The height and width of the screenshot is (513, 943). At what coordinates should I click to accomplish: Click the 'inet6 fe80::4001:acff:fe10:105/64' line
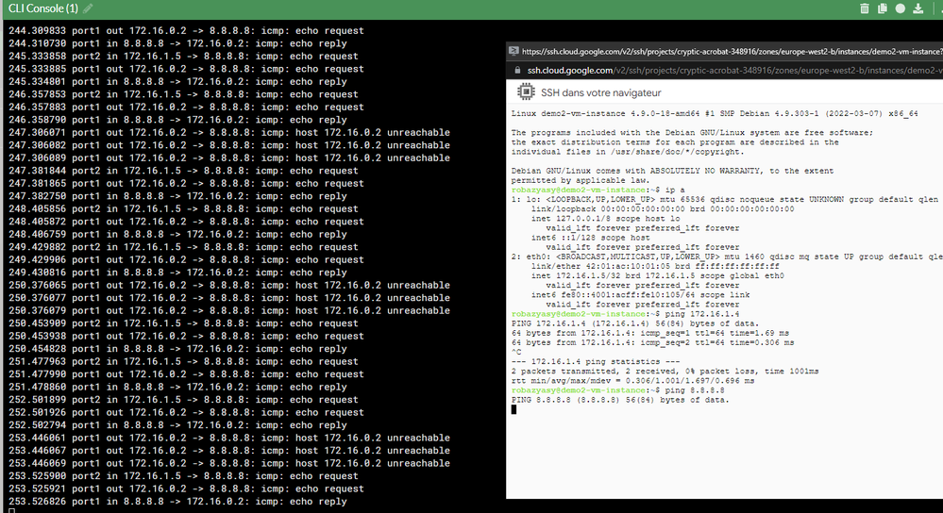coord(640,295)
